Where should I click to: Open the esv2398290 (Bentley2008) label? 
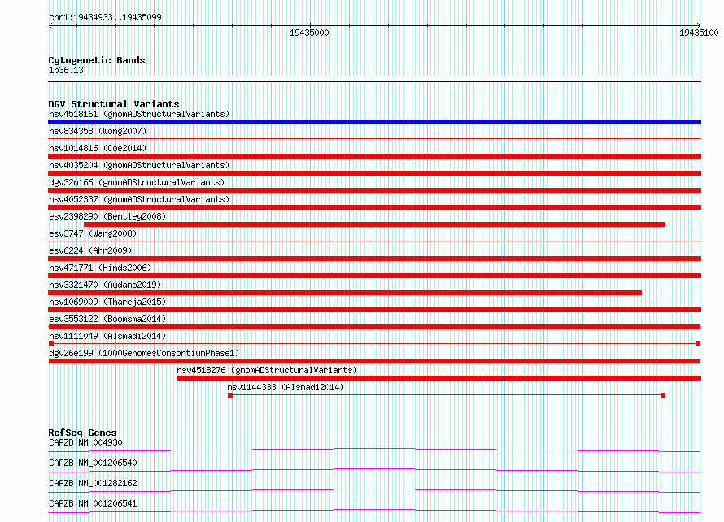pos(107,216)
